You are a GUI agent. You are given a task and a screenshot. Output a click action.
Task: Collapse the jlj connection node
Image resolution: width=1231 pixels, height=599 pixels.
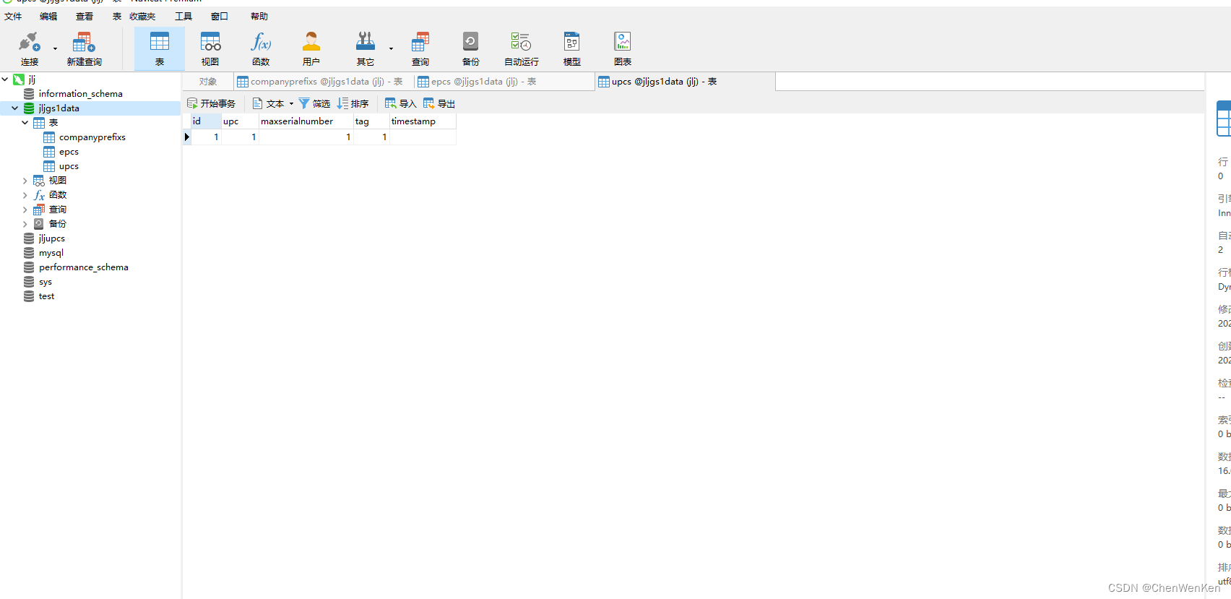[5, 79]
